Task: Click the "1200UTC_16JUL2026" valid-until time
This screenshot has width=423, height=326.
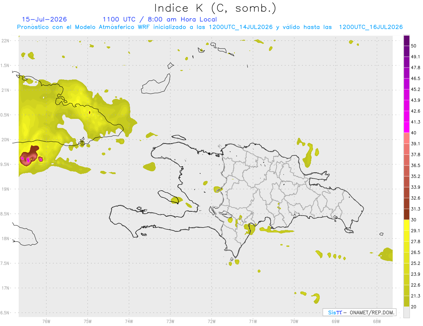Action: pyautogui.click(x=371, y=27)
